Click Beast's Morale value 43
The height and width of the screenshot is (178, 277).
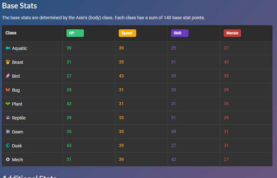click(226, 62)
